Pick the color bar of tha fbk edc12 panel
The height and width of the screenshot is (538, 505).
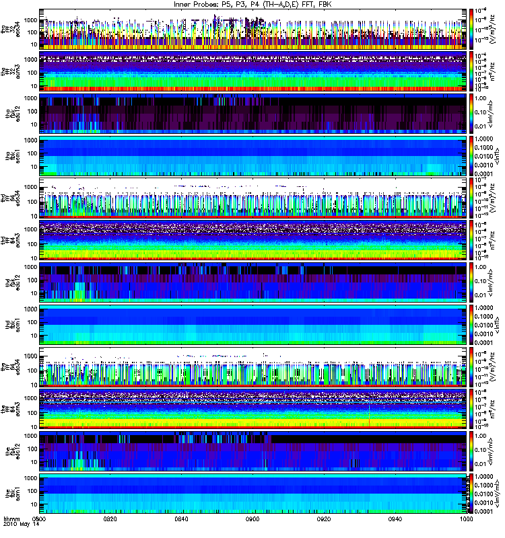[x=471, y=114]
